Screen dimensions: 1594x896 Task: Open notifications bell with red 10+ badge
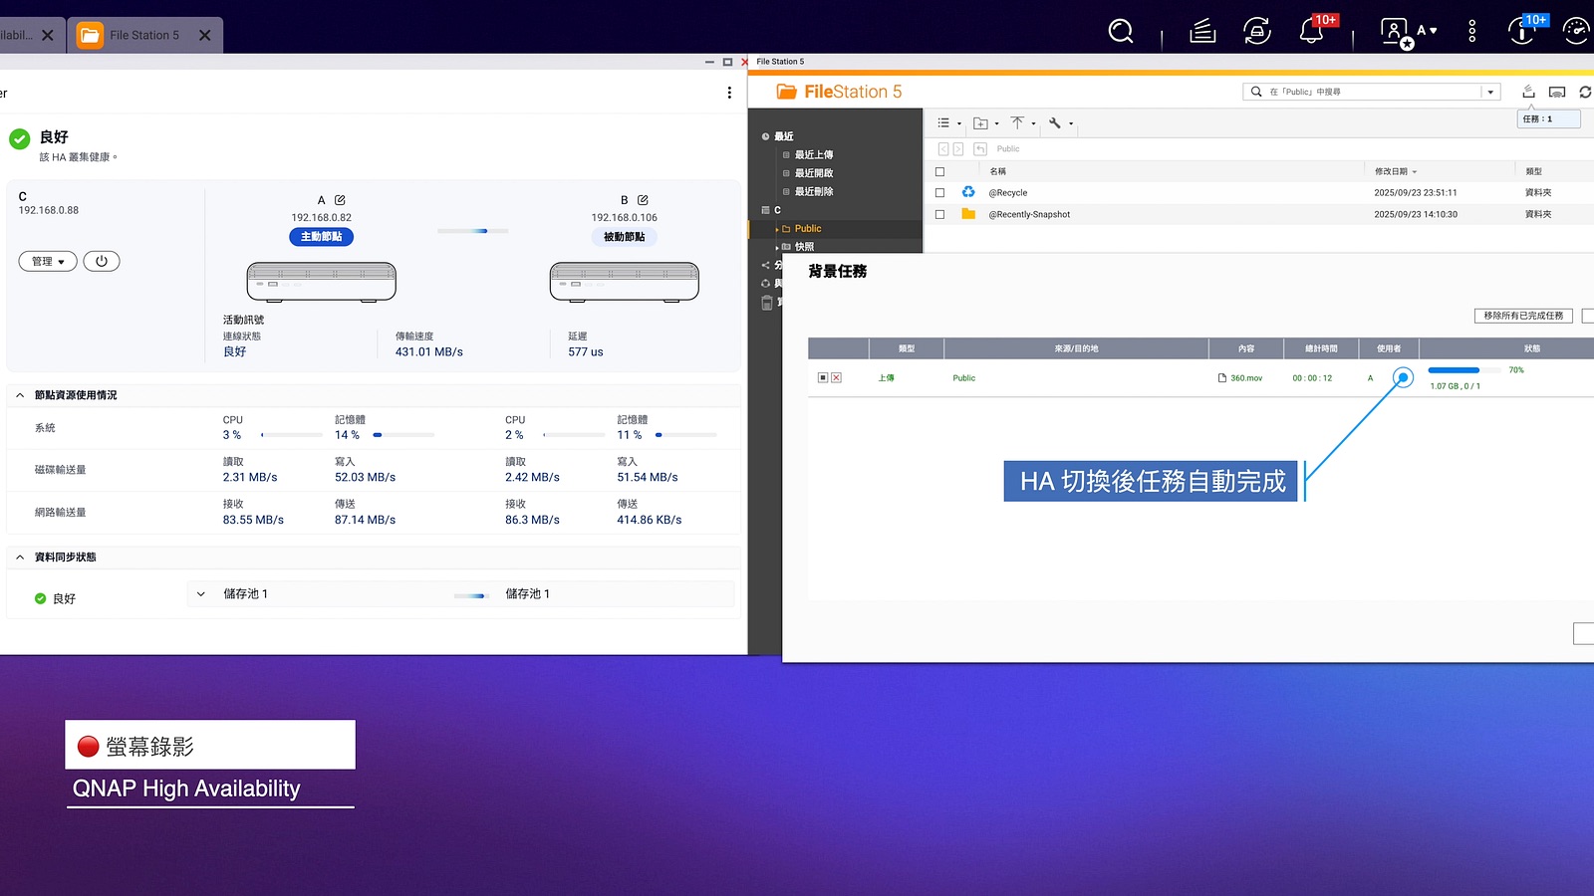(x=1312, y=32)
